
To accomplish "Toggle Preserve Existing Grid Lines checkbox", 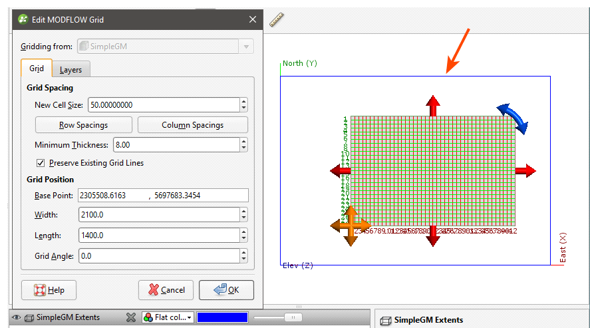I will (x=43, y=162).
